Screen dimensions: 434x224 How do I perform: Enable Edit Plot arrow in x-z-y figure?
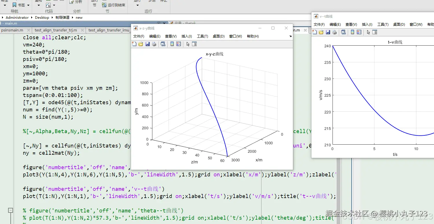[x=188, y=44]
